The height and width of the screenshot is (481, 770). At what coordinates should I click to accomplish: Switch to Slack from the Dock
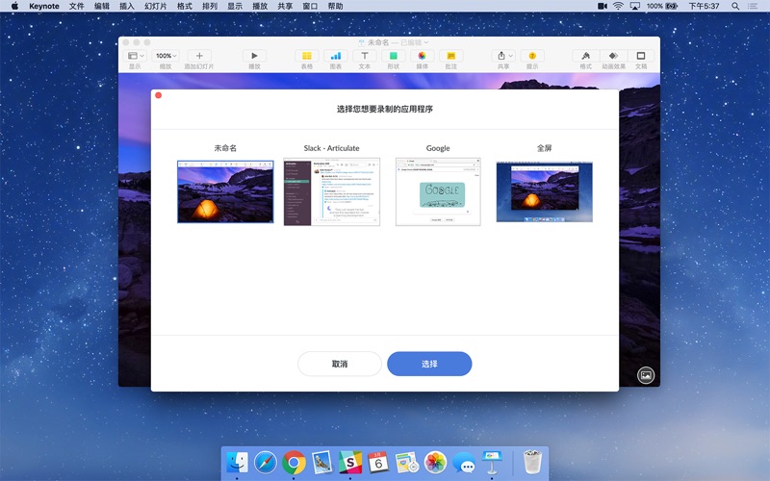(350, 463)
